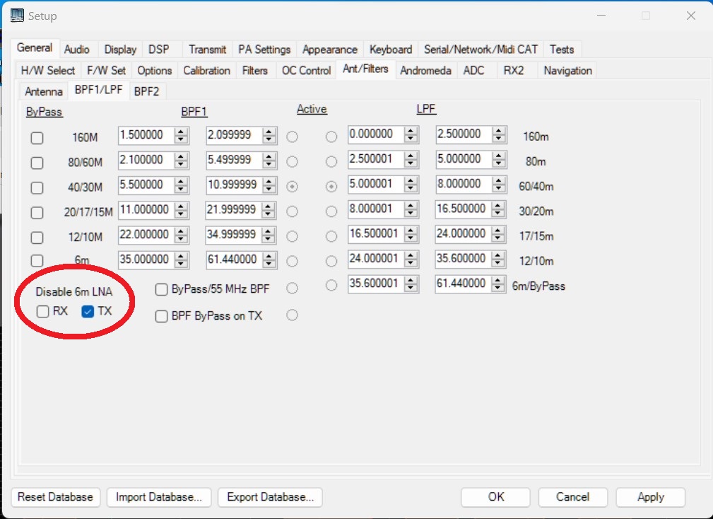
Task: Enable the 160M BPF1 bypass checkbox
Action: point(37,138)
